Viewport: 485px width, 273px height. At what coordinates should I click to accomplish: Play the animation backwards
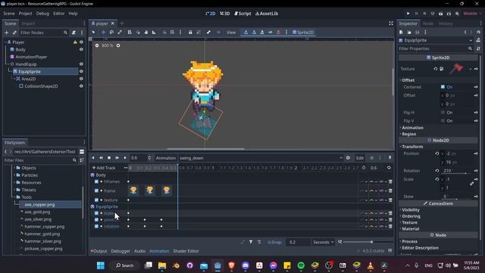(x=92, y=158)
